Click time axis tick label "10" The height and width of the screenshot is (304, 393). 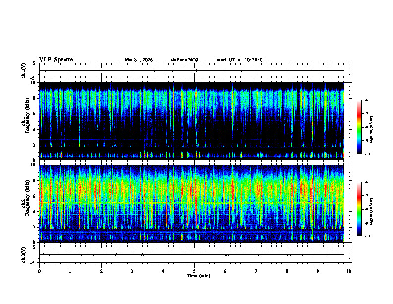click(x=349, y=271)
